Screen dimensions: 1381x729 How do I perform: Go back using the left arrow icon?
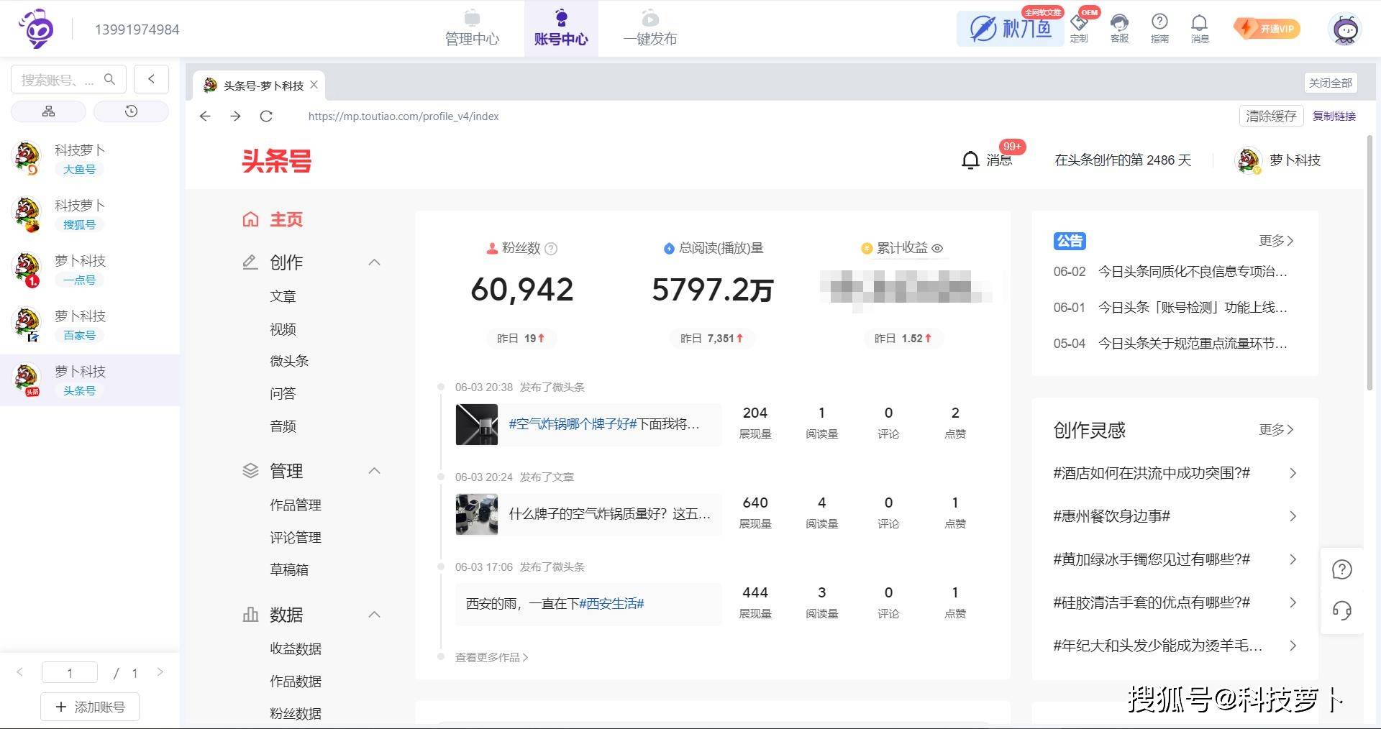[205, 116]
